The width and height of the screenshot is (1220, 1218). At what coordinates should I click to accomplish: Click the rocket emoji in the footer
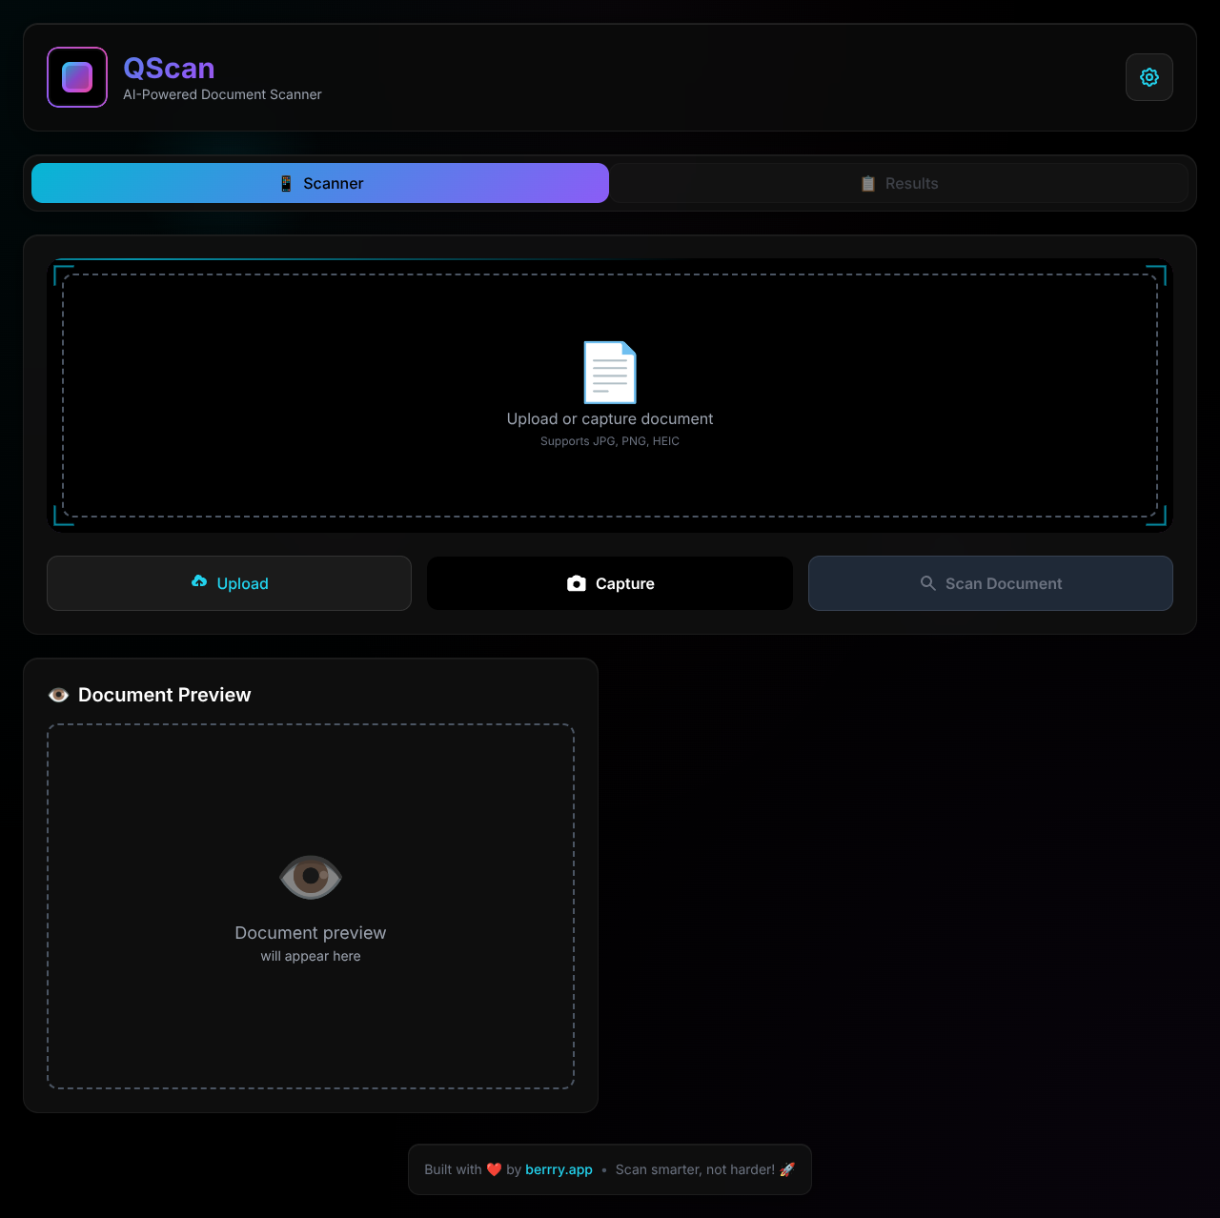787,1169
